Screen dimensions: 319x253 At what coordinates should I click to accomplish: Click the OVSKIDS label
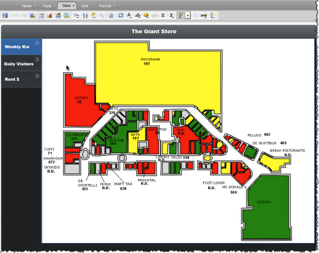click(52, 167)
